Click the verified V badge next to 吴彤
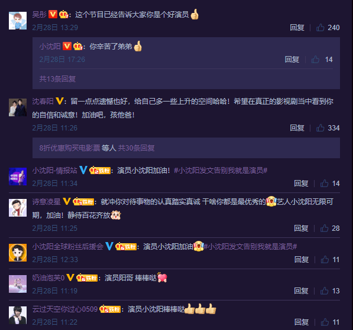 (x=53, y=14)
